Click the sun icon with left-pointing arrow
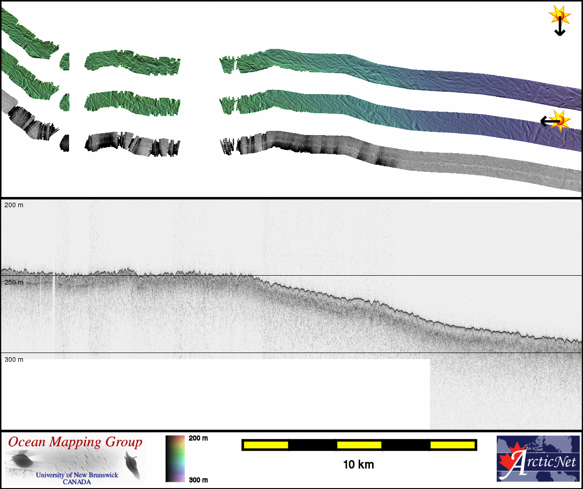Image resolution: width=583 pixels, height=489 pixels. click(555, 121)
